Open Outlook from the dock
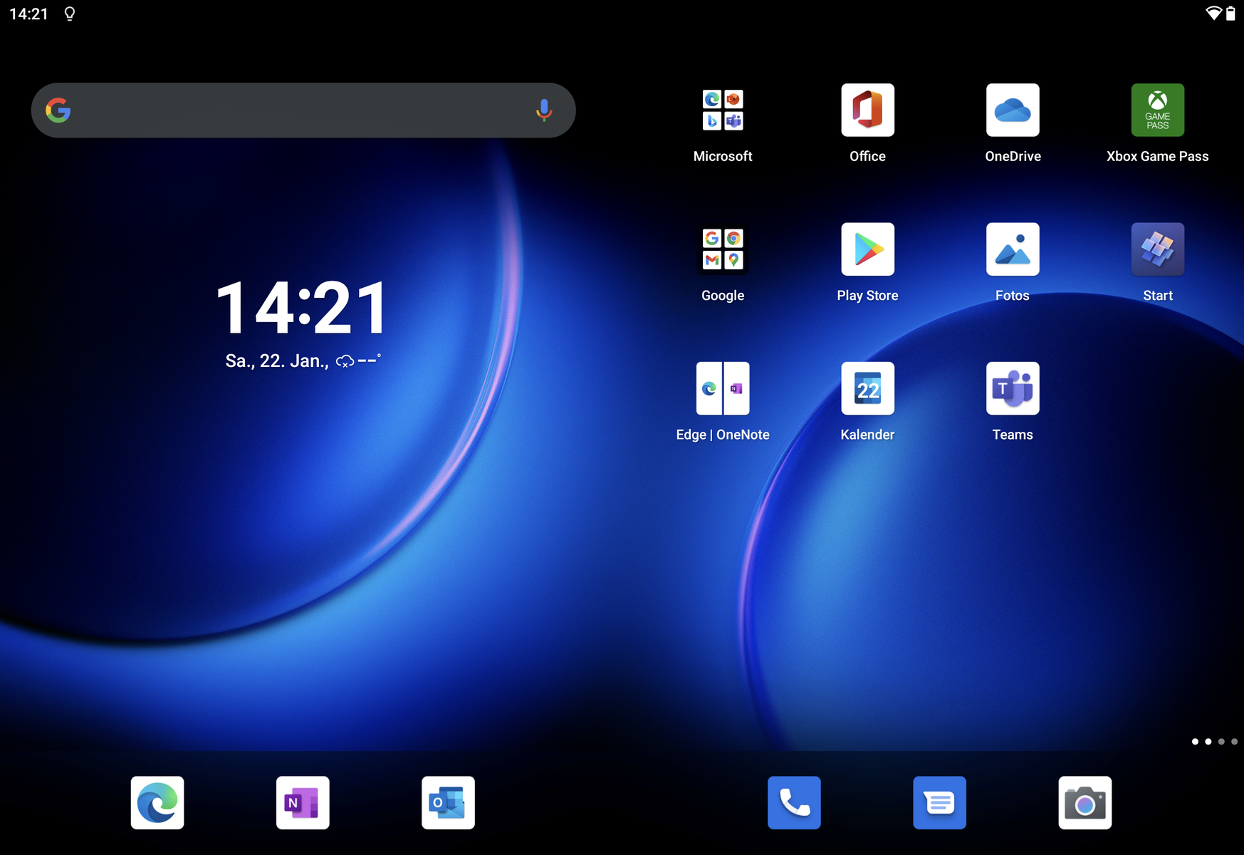 (448, 803)
